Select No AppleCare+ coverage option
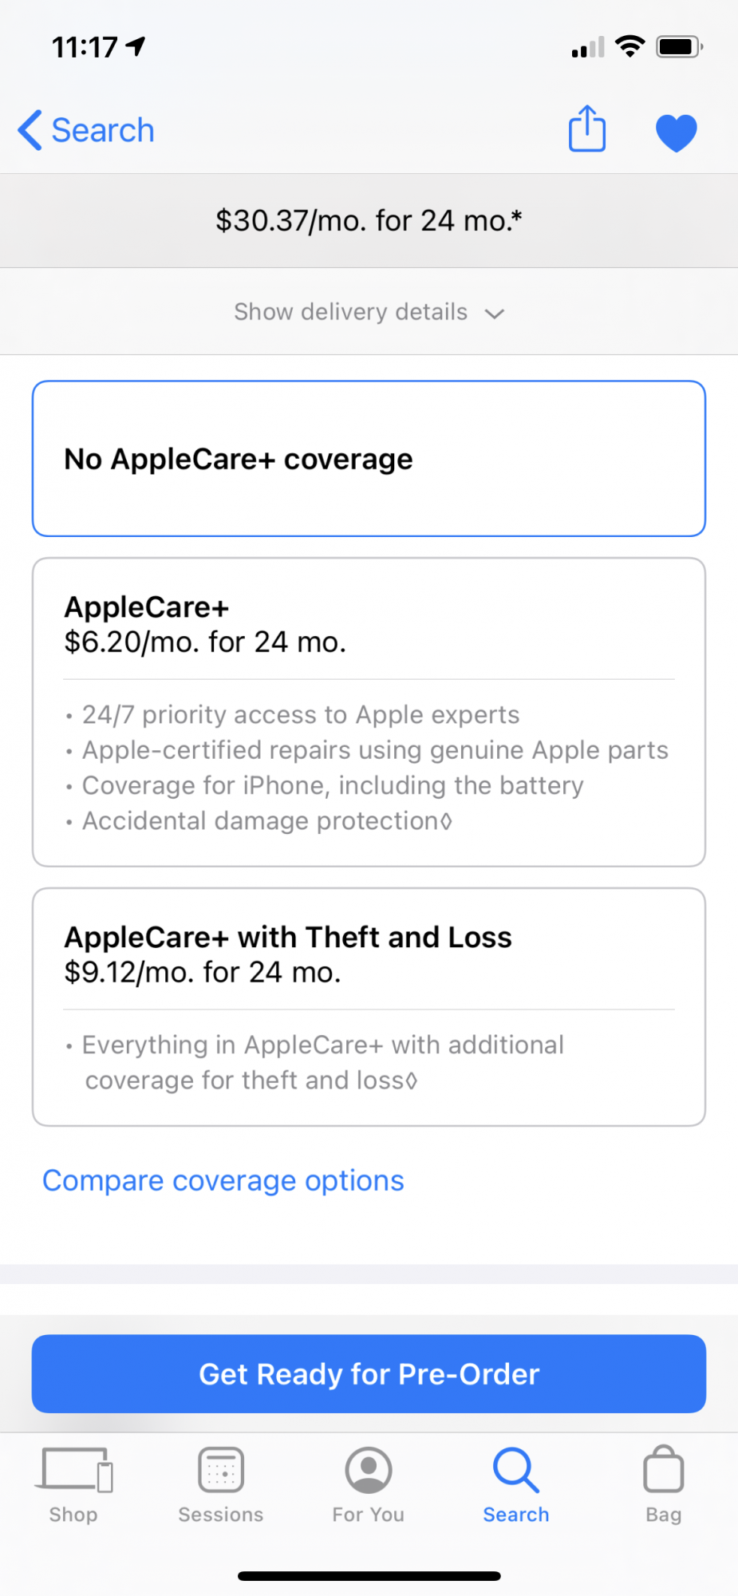The width and height of the screenshot is (738, 1596). [369, 459]
